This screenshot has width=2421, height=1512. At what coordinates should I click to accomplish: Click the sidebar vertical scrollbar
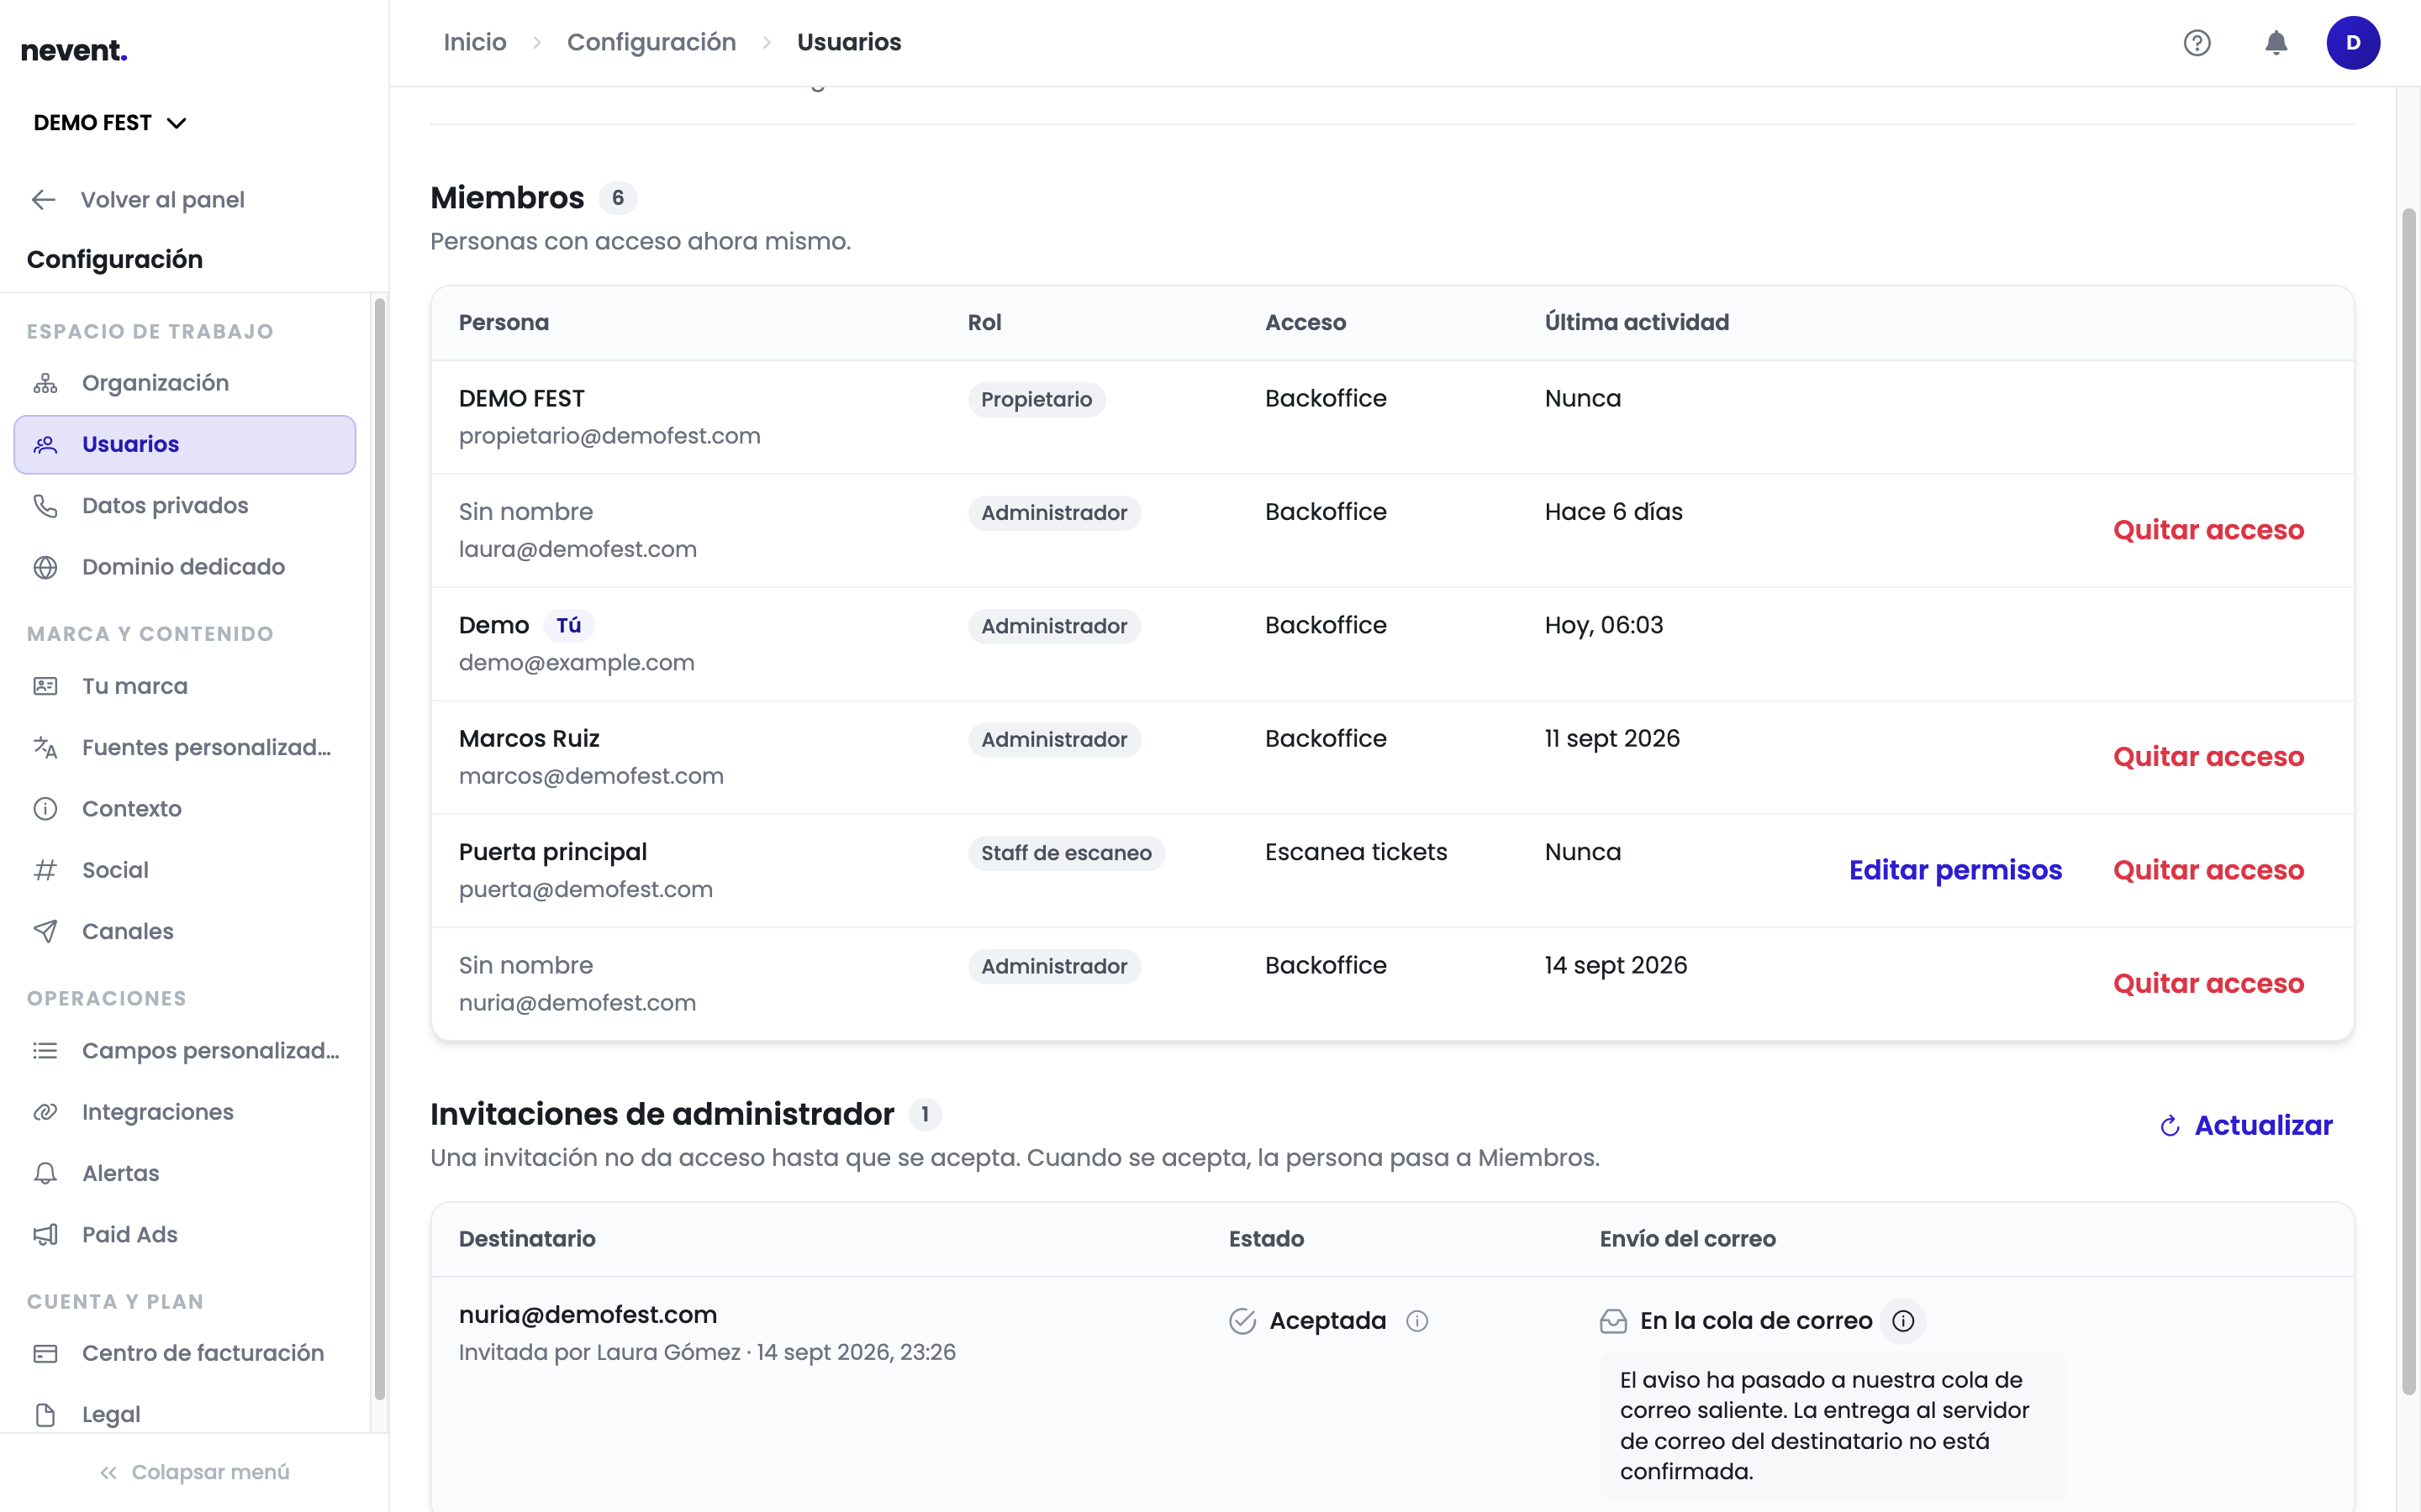(379, 850)
